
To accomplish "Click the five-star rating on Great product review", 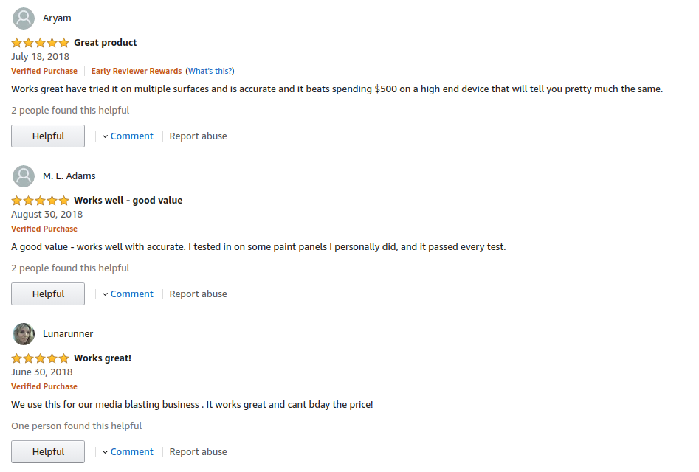I will (x=40, y=43).
